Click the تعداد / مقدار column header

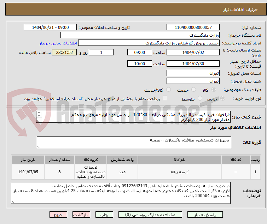tap(59, 160)
